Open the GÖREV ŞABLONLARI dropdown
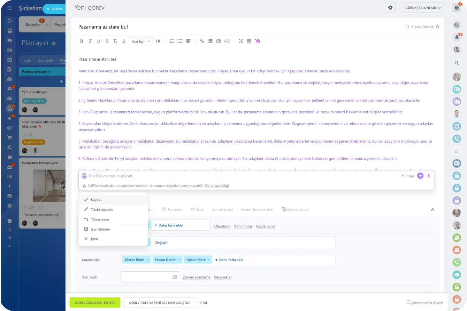 coord(422,7)
